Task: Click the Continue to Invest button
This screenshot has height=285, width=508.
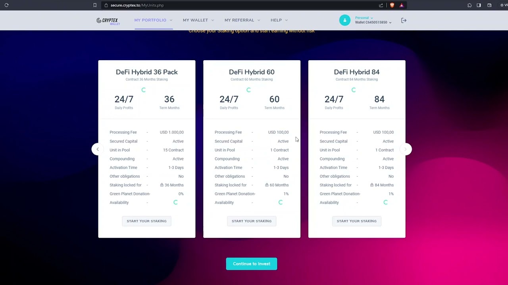Action: tap(252, 264)
